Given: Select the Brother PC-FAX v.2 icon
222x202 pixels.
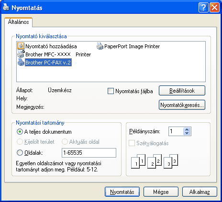Looking at the screenshot, I should (x=21, y=62).
